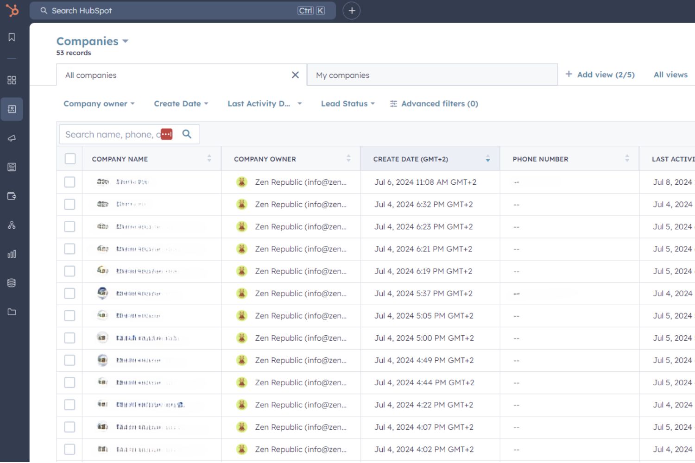Check the row created Jul 4, 2024 4:49 PM
Screen dimensions: 695x463
(70, 360)
